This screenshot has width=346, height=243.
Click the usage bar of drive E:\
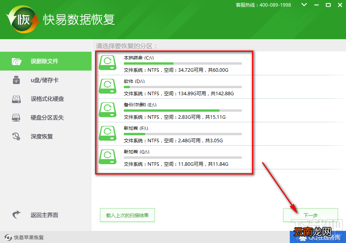pyautogui.click(x=183, y=111)
